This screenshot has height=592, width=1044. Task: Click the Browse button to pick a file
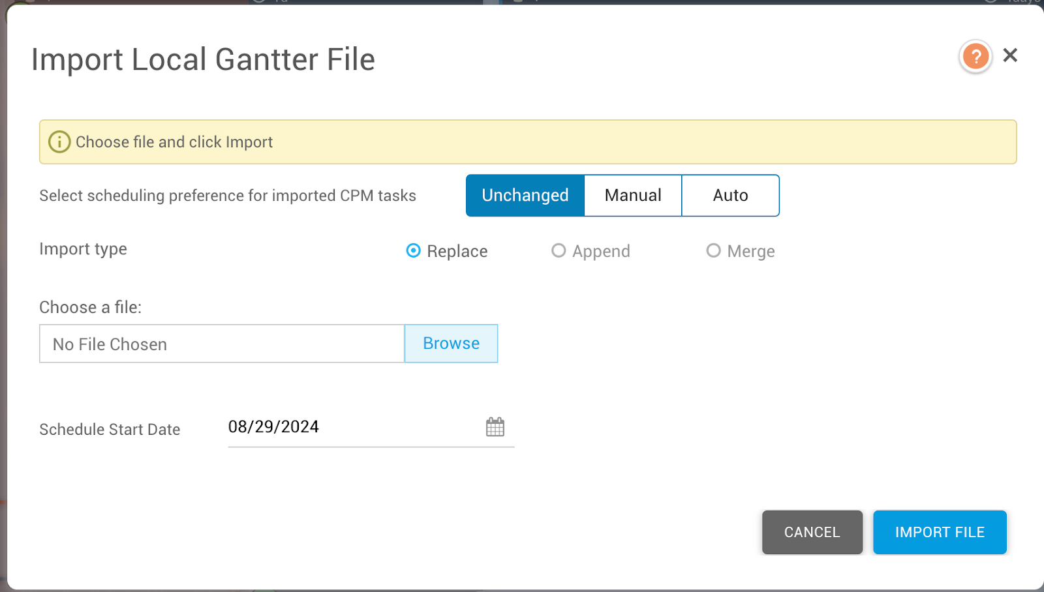(451, 344)
